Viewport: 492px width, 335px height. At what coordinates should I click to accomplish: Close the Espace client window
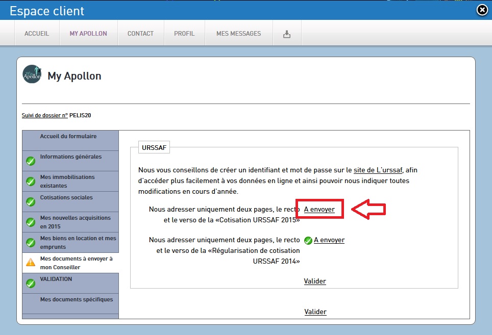482,10
